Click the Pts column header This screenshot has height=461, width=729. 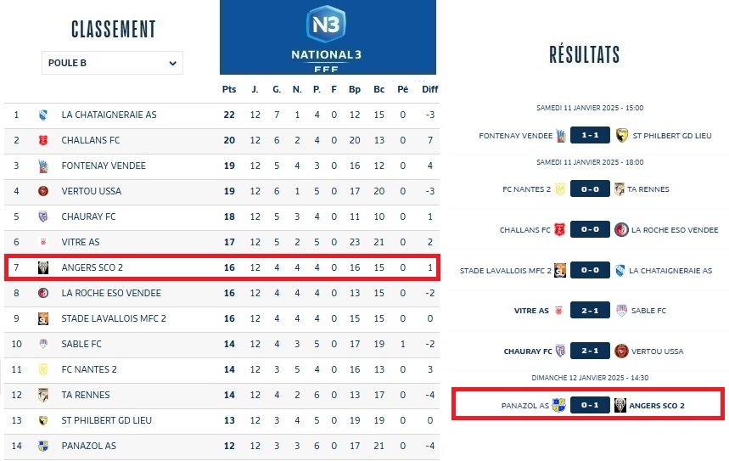(x=229, y=89)
